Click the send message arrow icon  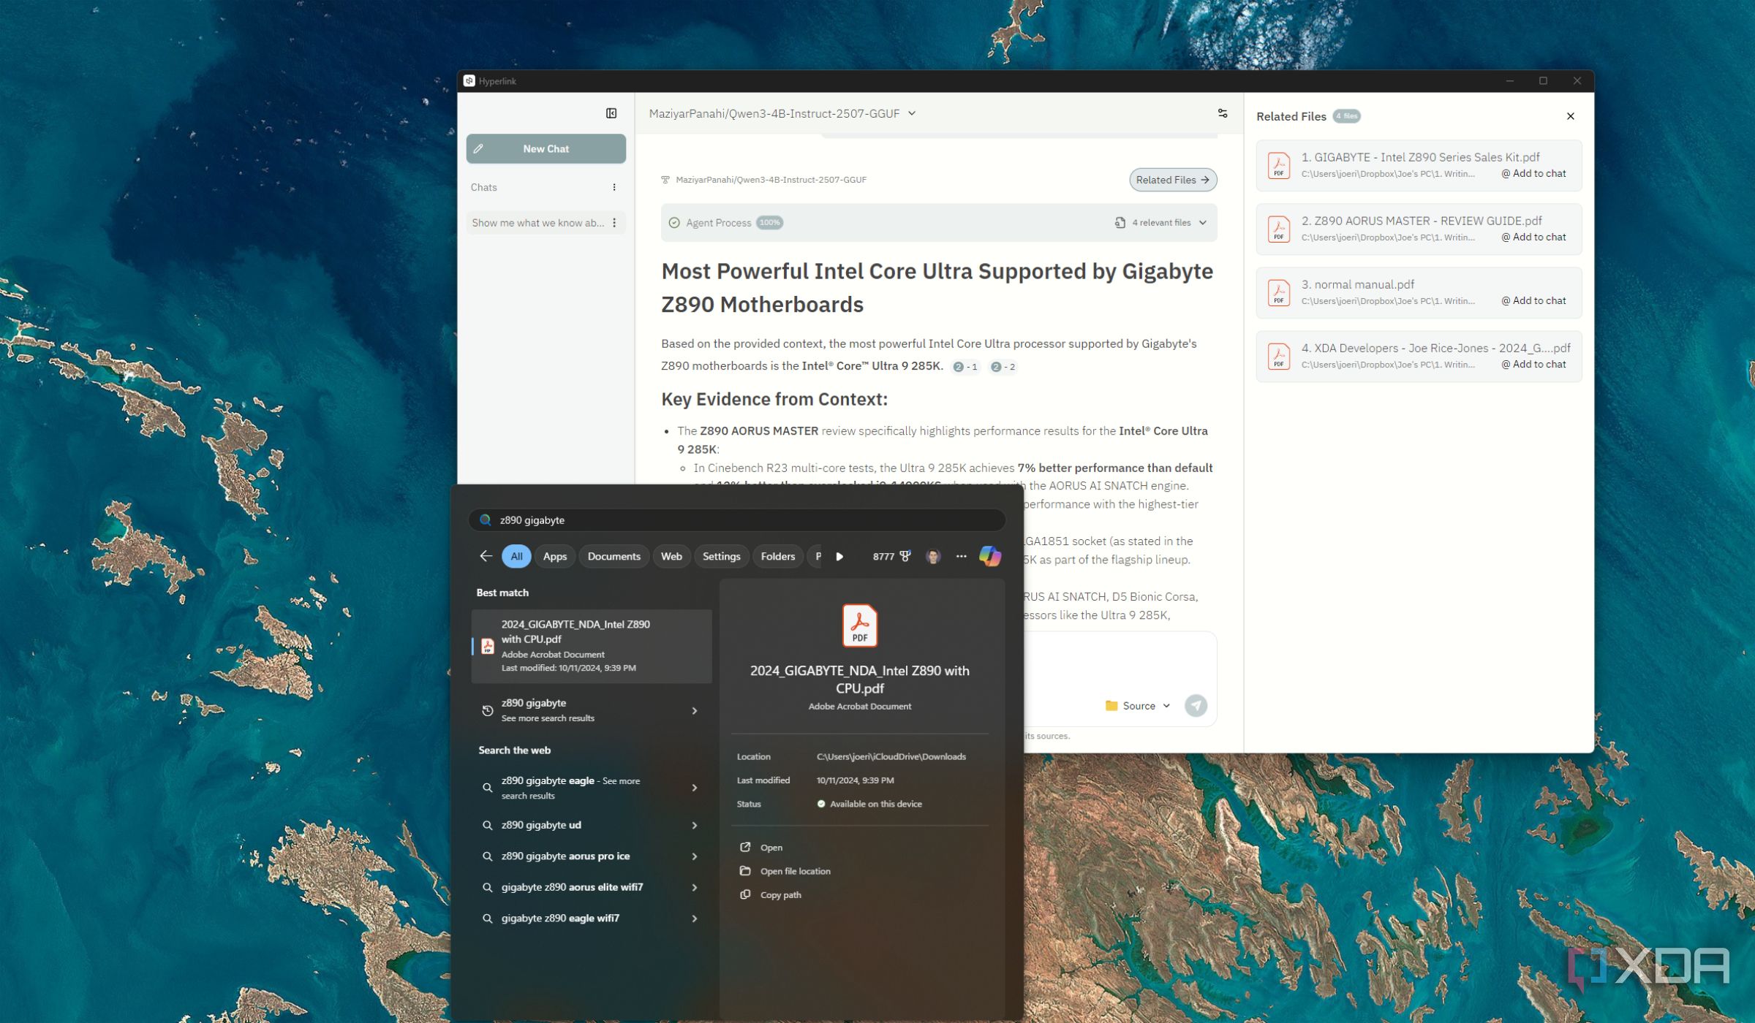1196,705
